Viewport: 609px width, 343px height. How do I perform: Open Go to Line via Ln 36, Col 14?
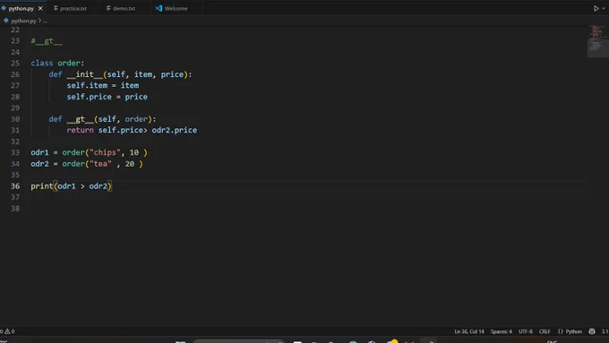coord(469,331)
